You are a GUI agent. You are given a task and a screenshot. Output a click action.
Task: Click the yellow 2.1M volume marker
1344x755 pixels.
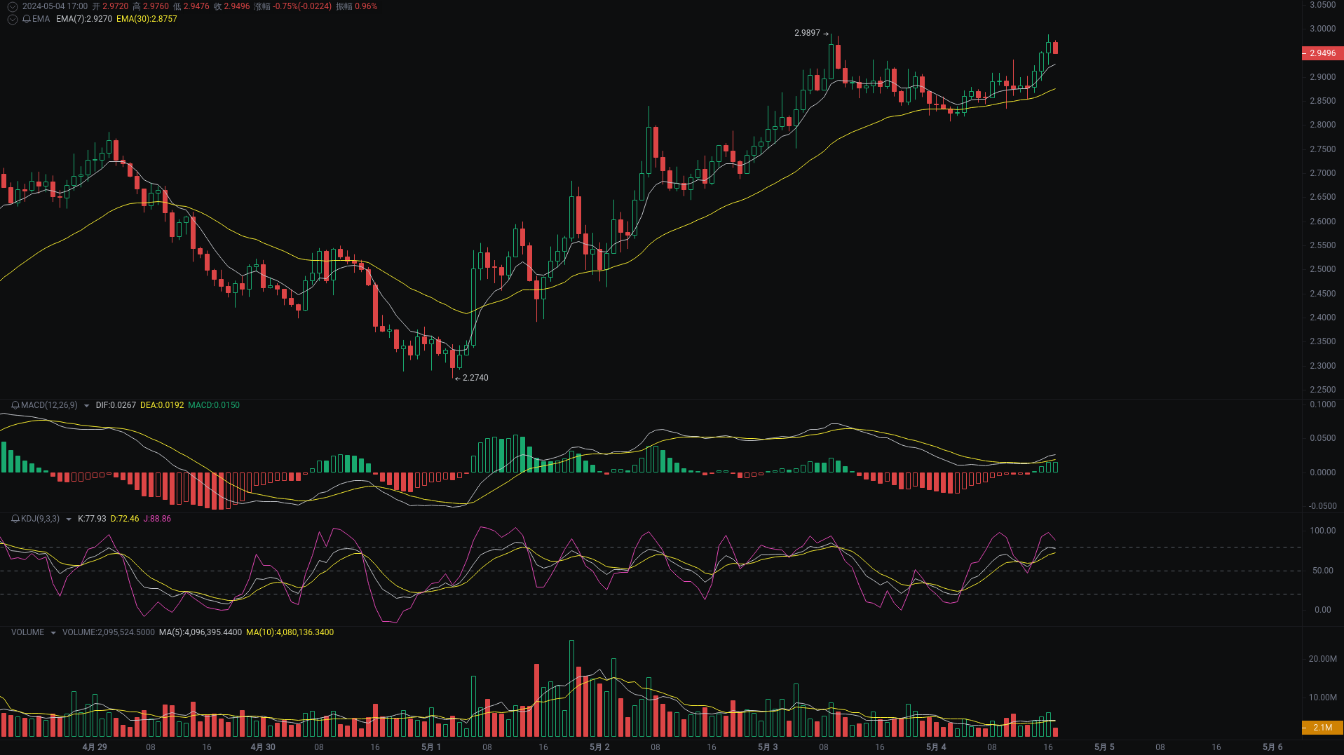[x=1321, y=728]
